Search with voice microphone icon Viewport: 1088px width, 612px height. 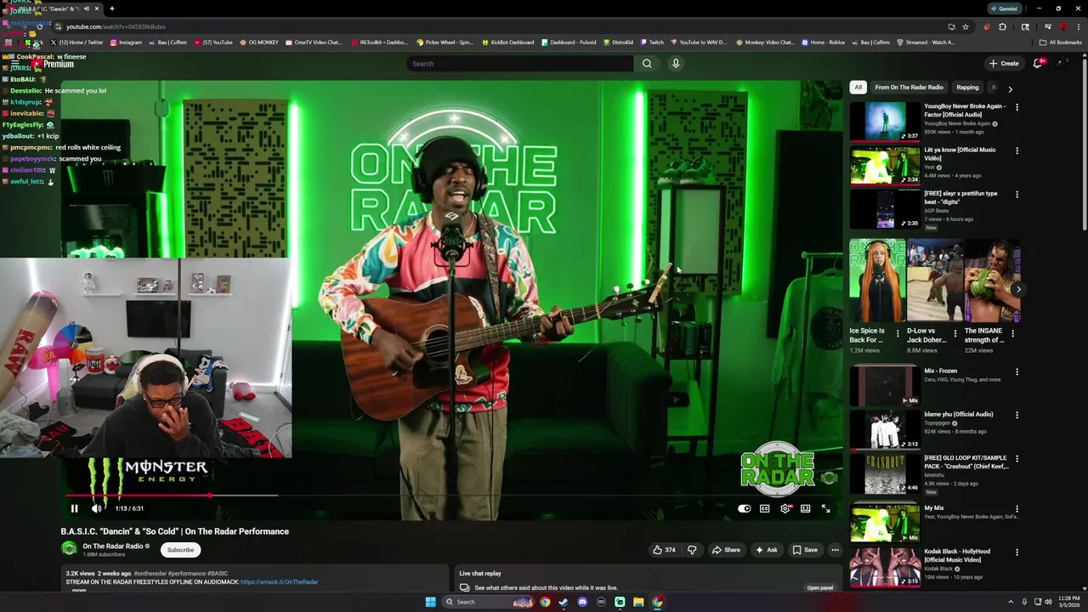(676, 64)
